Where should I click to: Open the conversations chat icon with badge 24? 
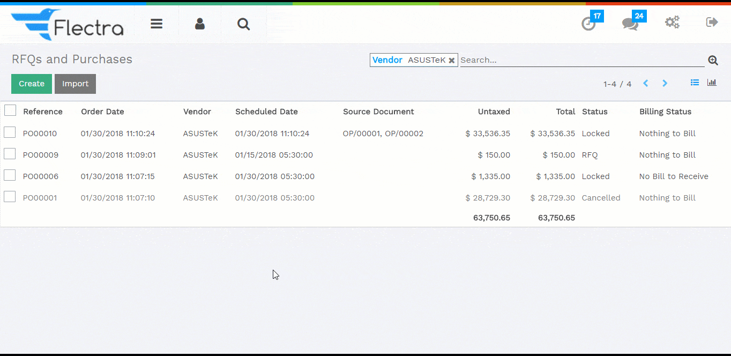[630, 24]
